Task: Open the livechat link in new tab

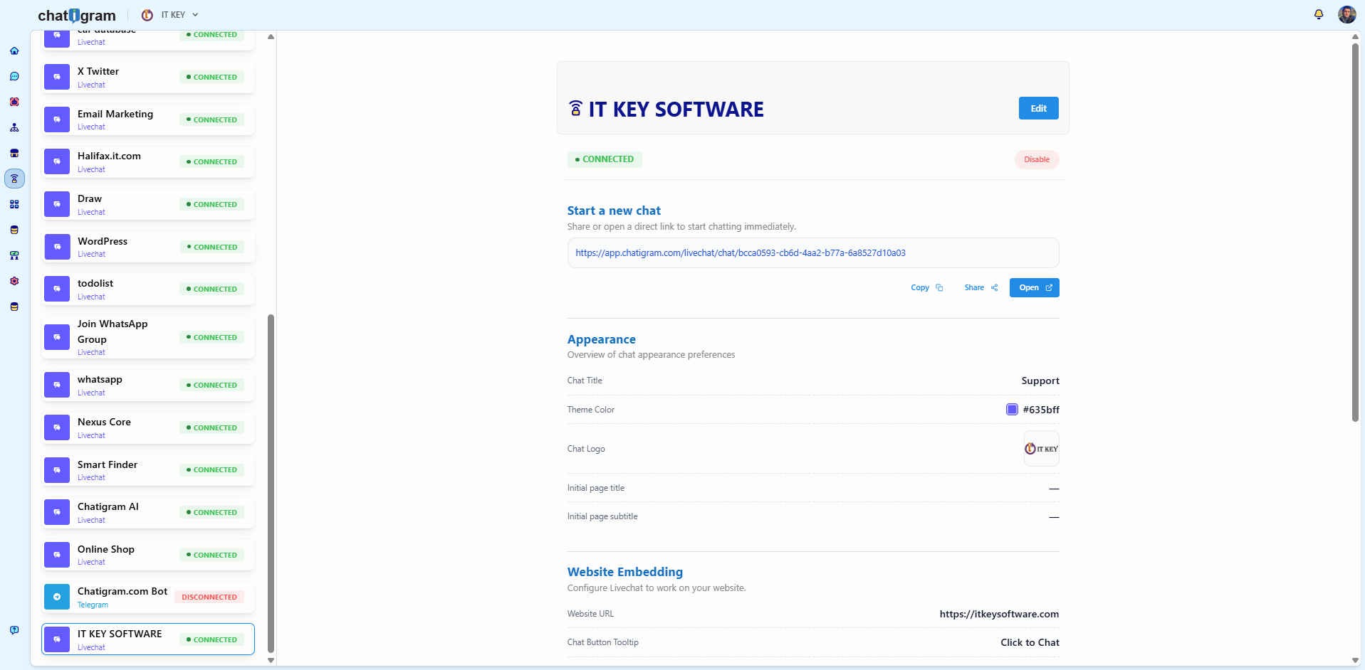Action: pos(1034,288)
